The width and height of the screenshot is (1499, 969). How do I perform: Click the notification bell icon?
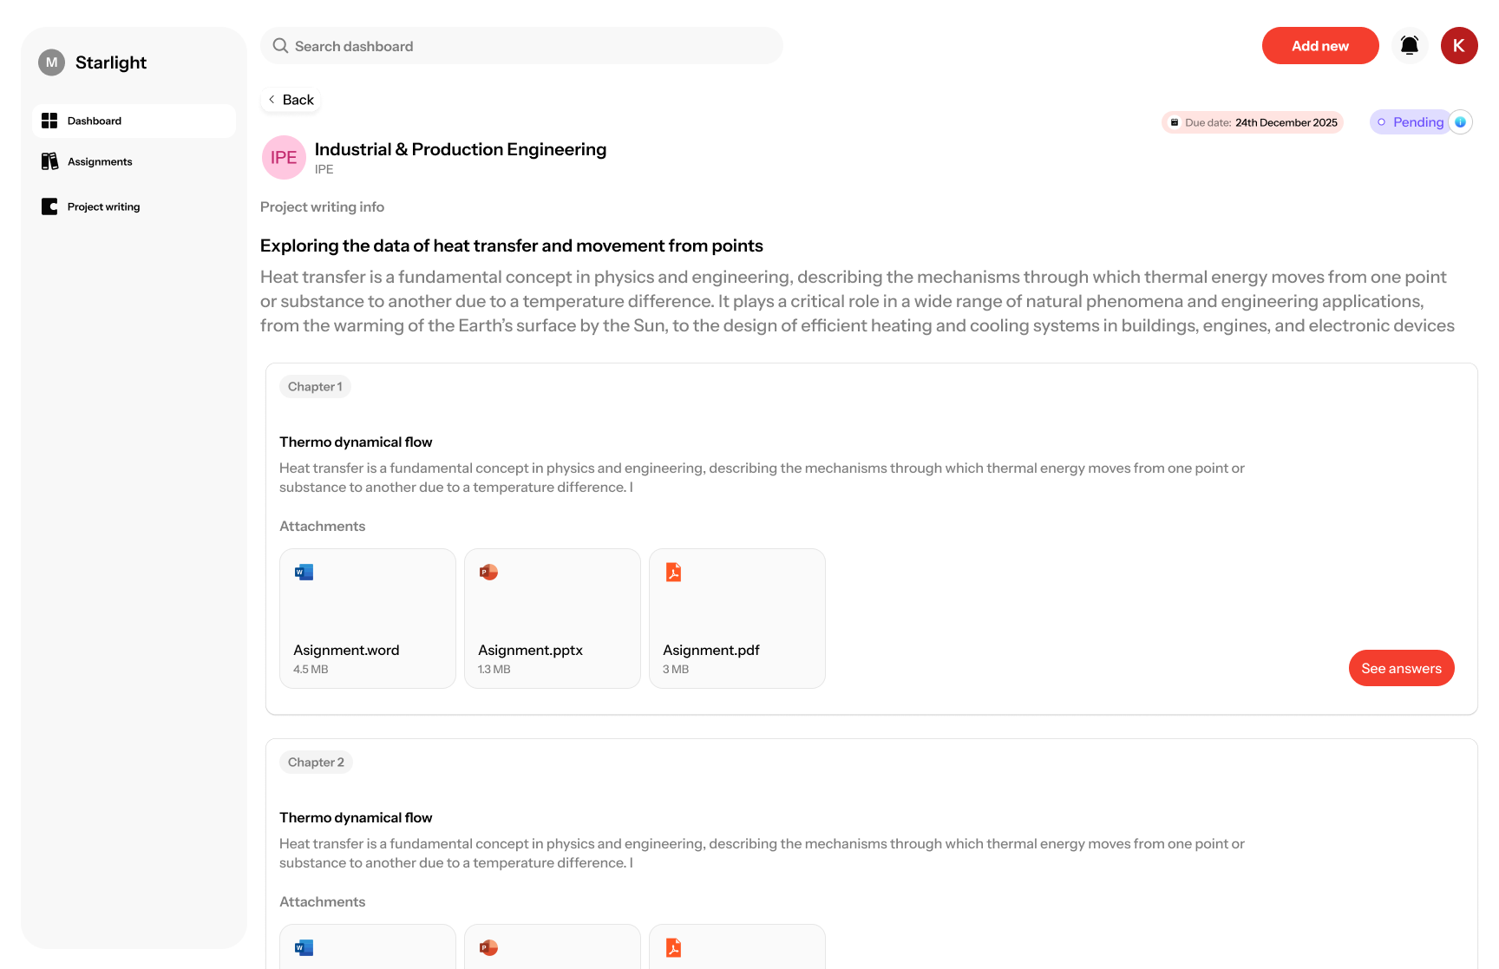pos(1410,45)
